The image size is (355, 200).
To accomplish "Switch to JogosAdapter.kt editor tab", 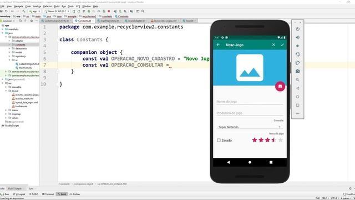I will (136, 21).
